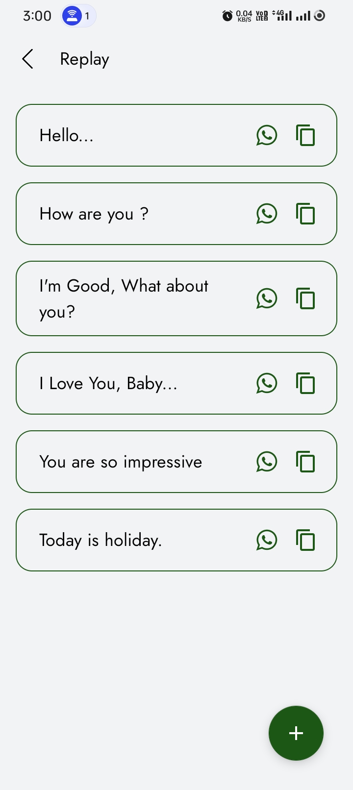Send "Hello..." via WhatsApp icon

pos(267,135)
